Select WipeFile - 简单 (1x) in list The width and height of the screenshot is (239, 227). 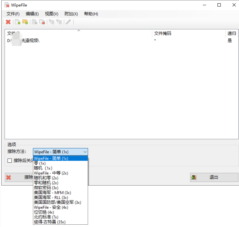[60, 158]
